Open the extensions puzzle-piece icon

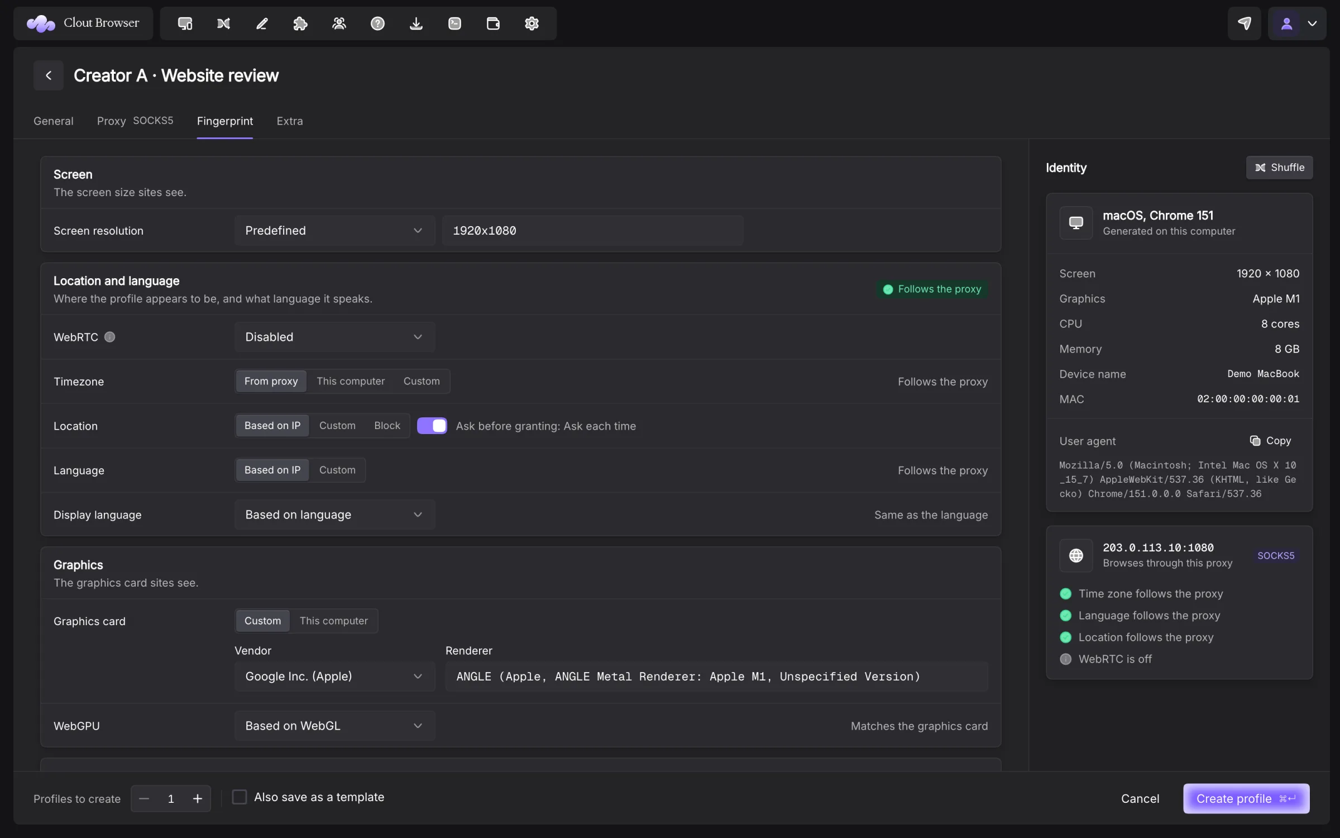coord(300,23)
